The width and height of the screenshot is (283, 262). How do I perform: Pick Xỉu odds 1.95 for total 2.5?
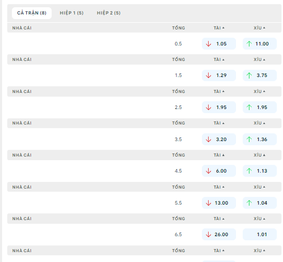click(260, 107)
